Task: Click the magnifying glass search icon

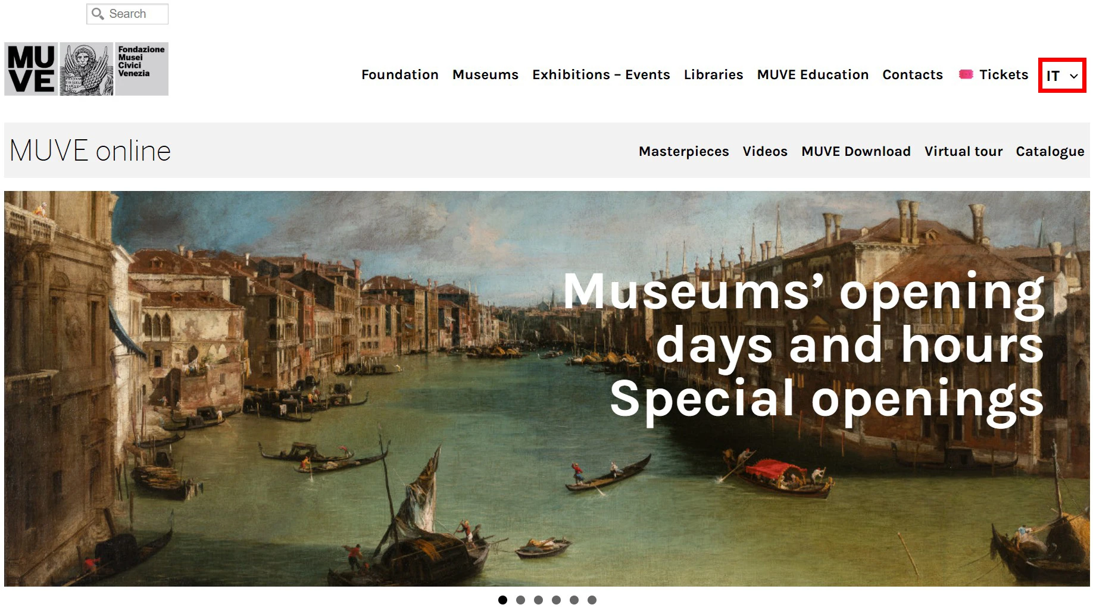Action: 98,14
